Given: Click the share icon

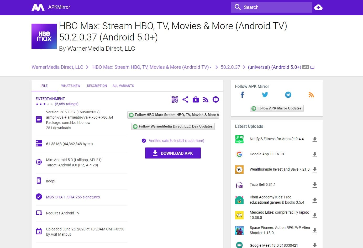Looking at the screenshot, I should coord(185,99).
